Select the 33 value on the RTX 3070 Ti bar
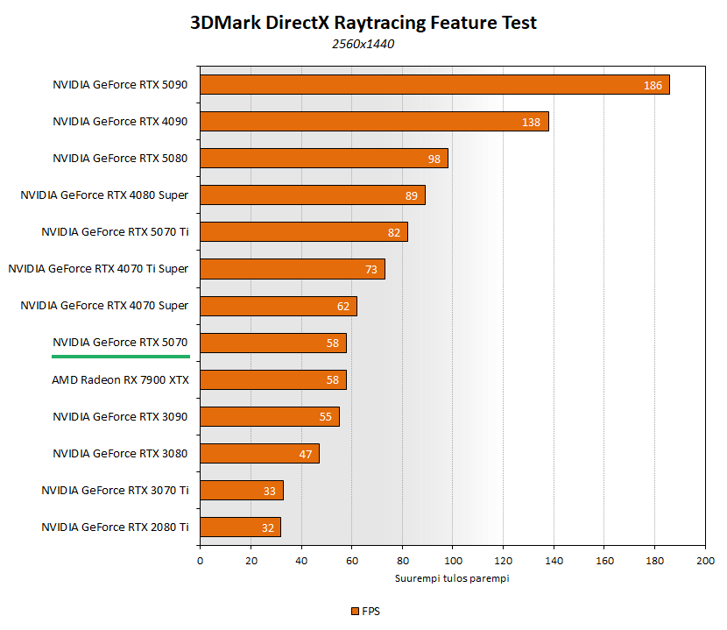 click(x=270, y=491)
